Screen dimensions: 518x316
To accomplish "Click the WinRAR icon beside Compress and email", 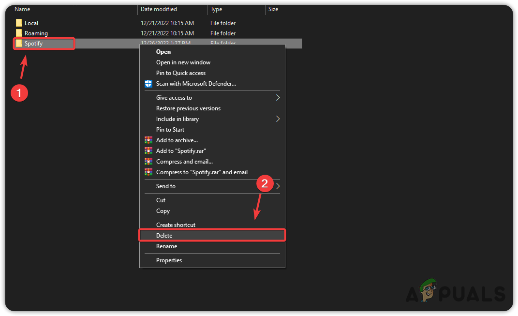I will (148, 162).
